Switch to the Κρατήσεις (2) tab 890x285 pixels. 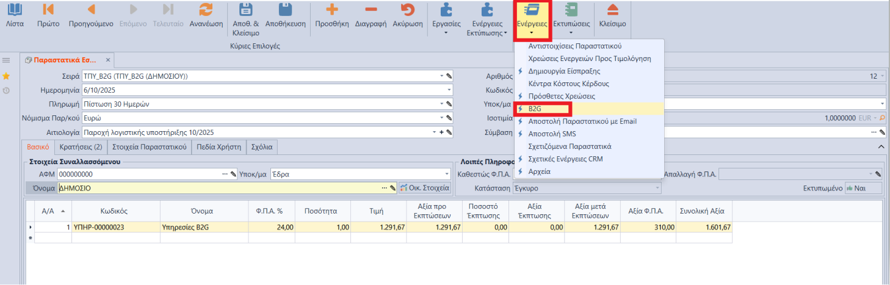tap(80, 146)
